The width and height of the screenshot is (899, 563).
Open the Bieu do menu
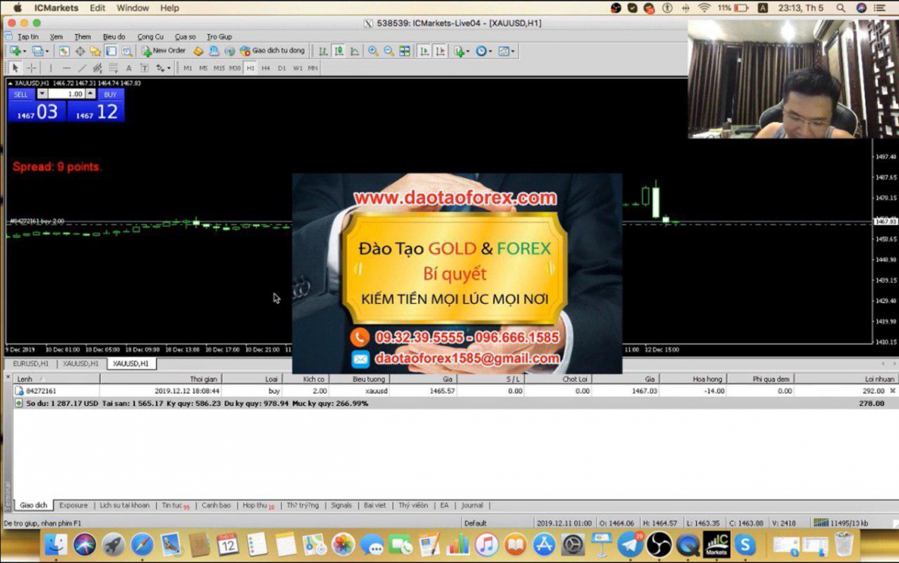[114, 37]
